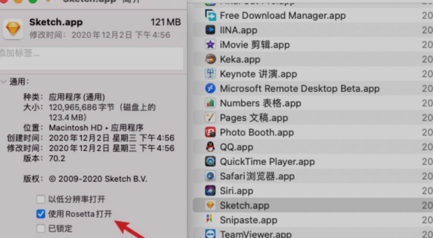Collapse the 通用 section
Screen dimensions: 433x238
(3, 82)
